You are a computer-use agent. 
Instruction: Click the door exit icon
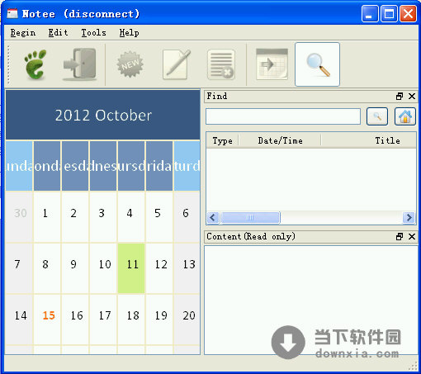tap(79, 64)
